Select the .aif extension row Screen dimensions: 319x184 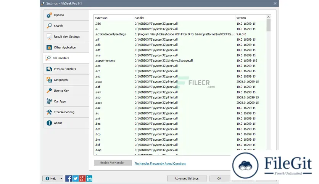pyautogui.click(x=180, y=40)
